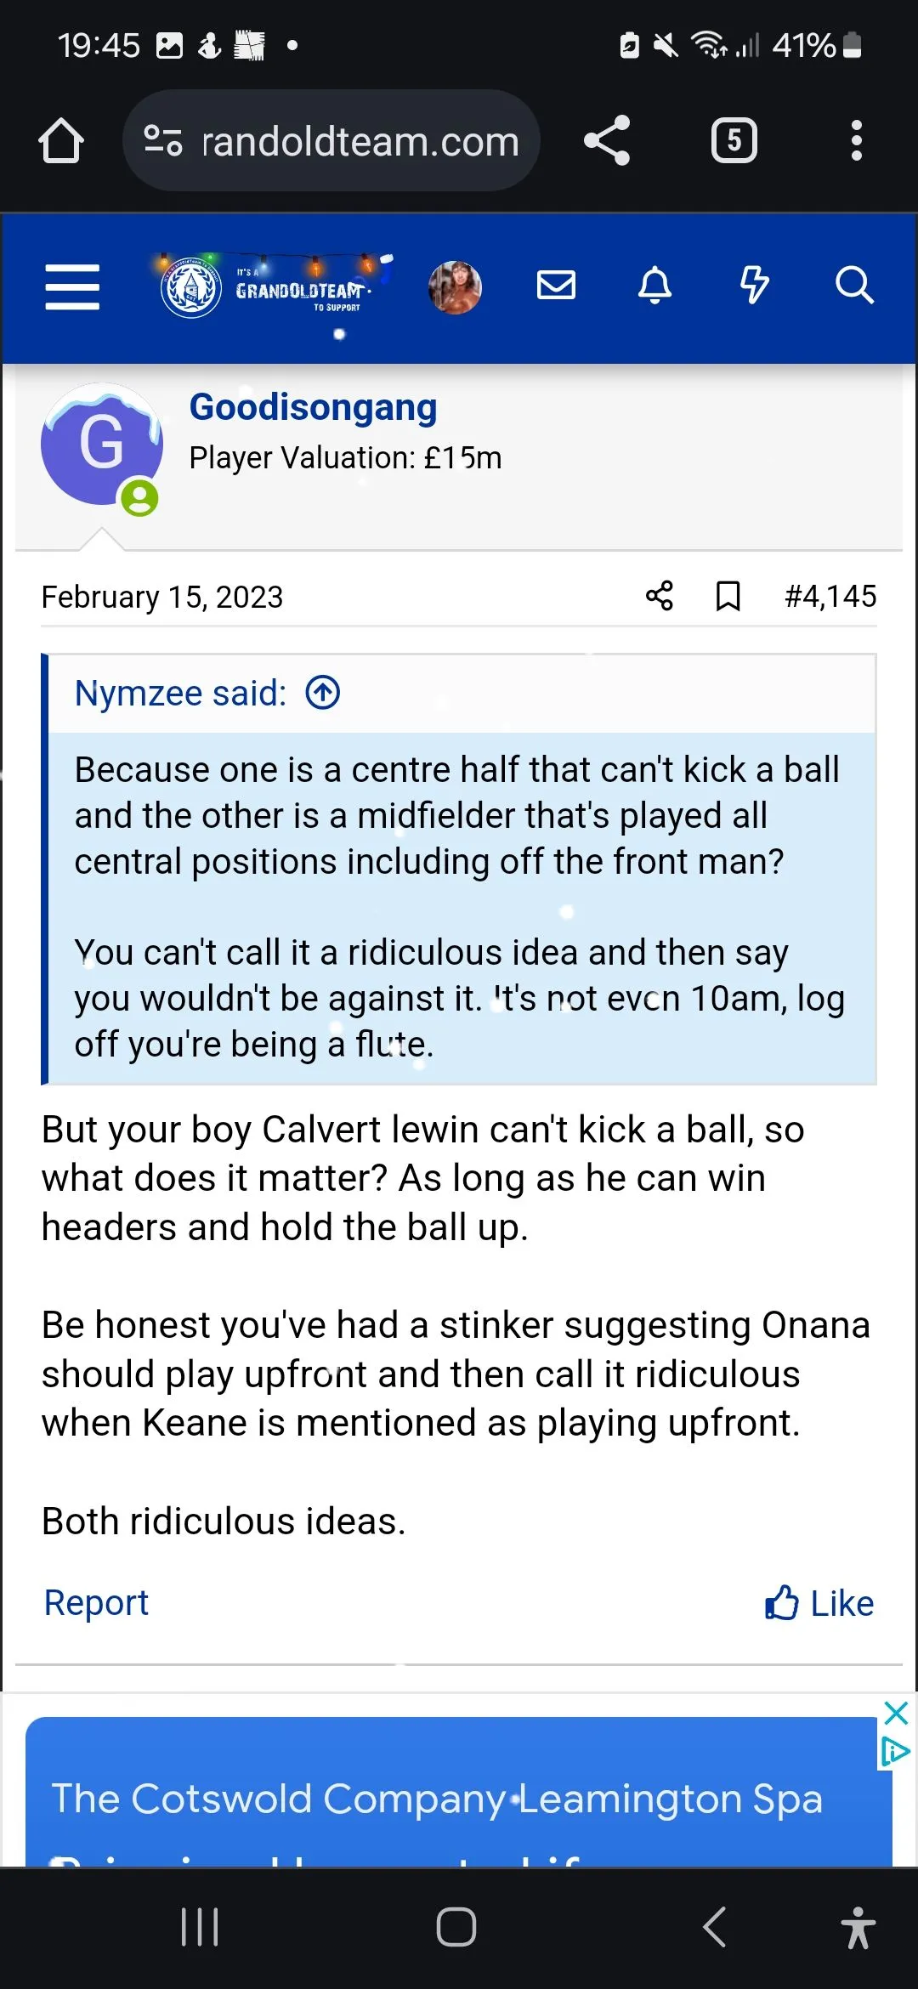Screen dimensions: 918x1989
Task: Open forum search
Action: tap(853, 286)
